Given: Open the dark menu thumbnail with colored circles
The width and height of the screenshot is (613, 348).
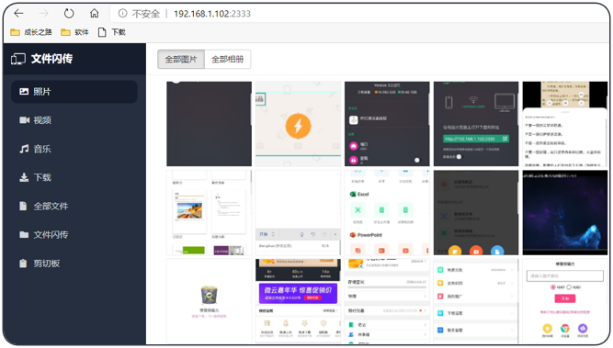Looking at the screenshot, I should (x=476, y=212).
